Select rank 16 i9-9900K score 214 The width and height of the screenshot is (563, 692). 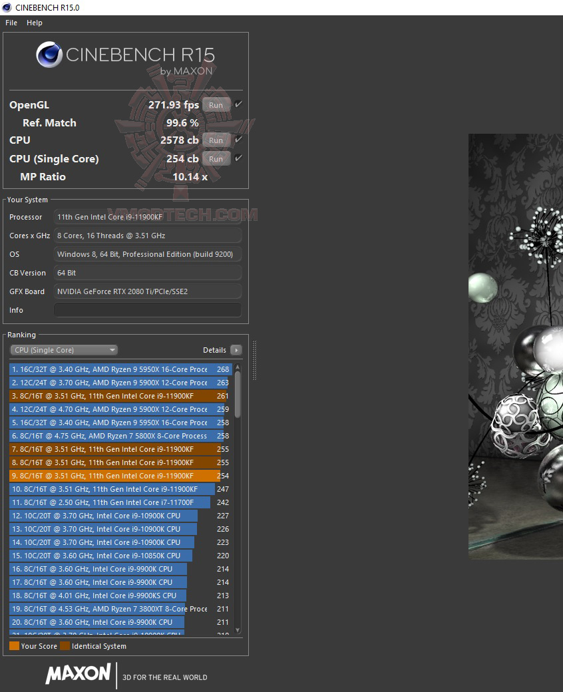(120, 569)
